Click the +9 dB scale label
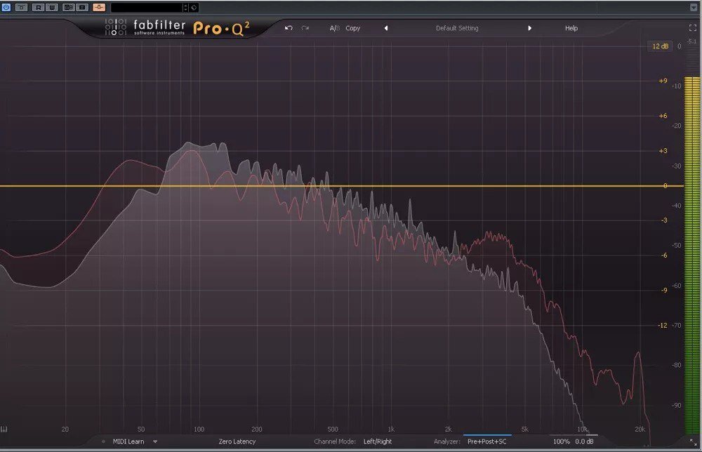The width and height of the screenshot is (702, 452). pos(663,81)
